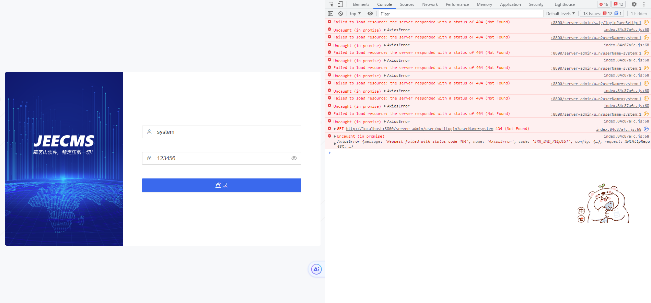This screenshot has width=651, height=303.
Task: Click the index.84c87afc.js:68 link on the last Uncaught row
Action: click(626, 136)
